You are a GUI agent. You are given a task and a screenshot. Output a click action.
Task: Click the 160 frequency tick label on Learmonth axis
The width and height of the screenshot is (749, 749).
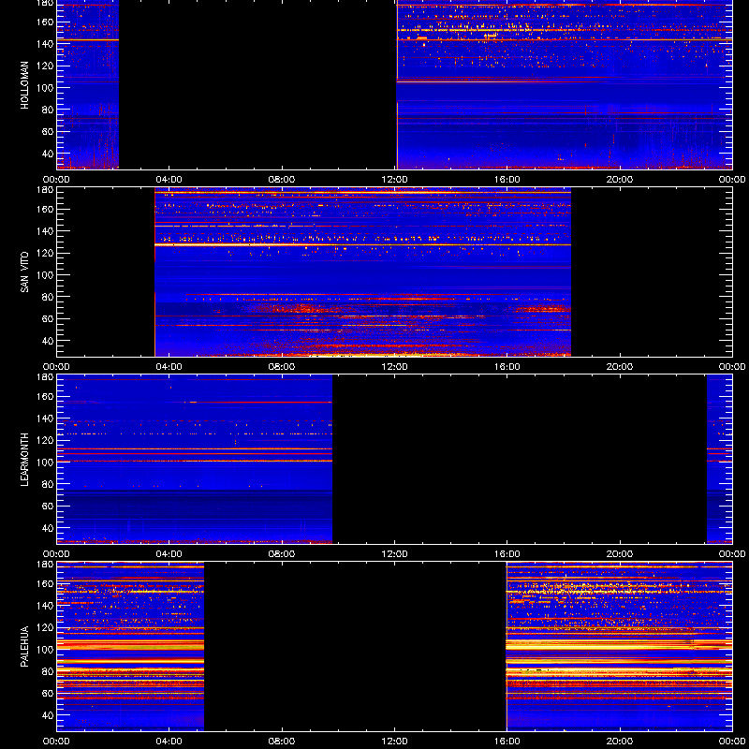(46, 396)
